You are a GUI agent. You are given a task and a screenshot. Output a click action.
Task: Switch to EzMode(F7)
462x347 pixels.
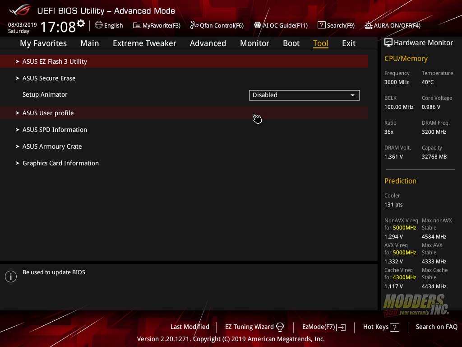324,327
